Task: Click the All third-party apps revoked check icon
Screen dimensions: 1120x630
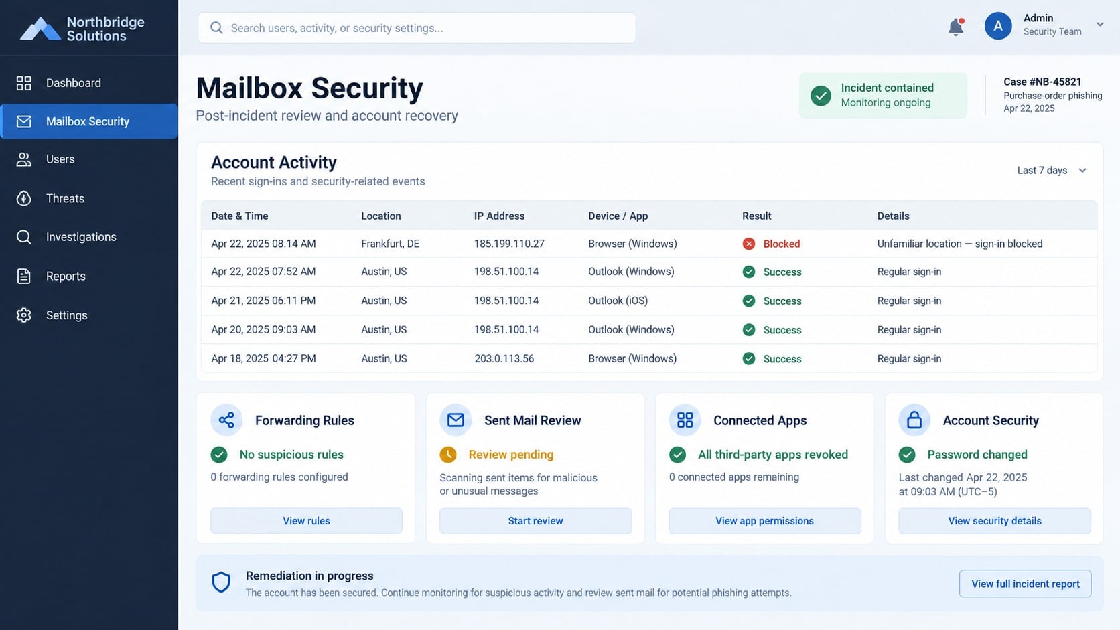Action: [x=677, y=455]
